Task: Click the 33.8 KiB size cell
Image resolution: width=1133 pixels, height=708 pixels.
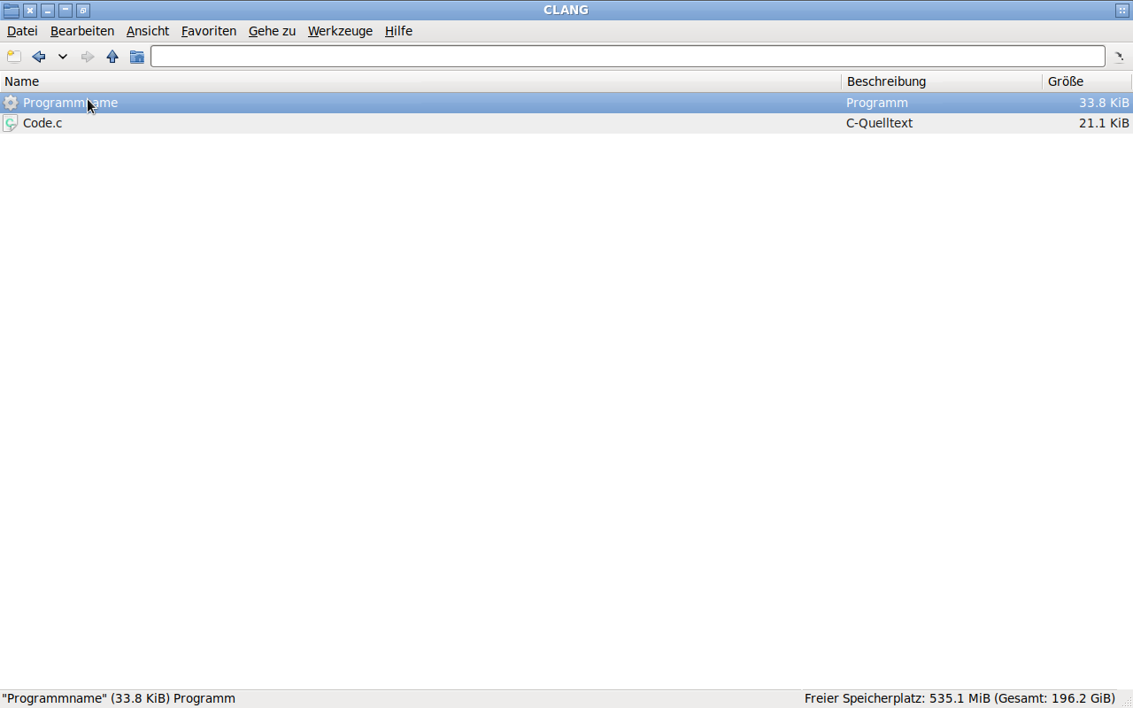Action: tap(1104, 103)
